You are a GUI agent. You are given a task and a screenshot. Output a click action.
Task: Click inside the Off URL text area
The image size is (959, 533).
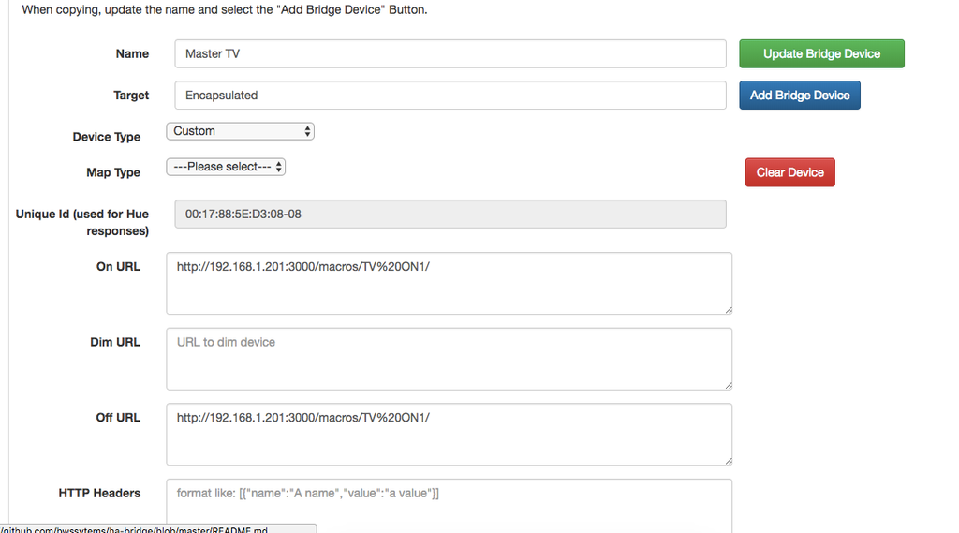[449, 434]
